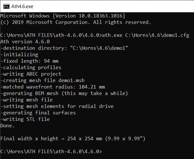
Task: Click the 'Ath version 4.6.0' line
Action: [x=25, y=42]
